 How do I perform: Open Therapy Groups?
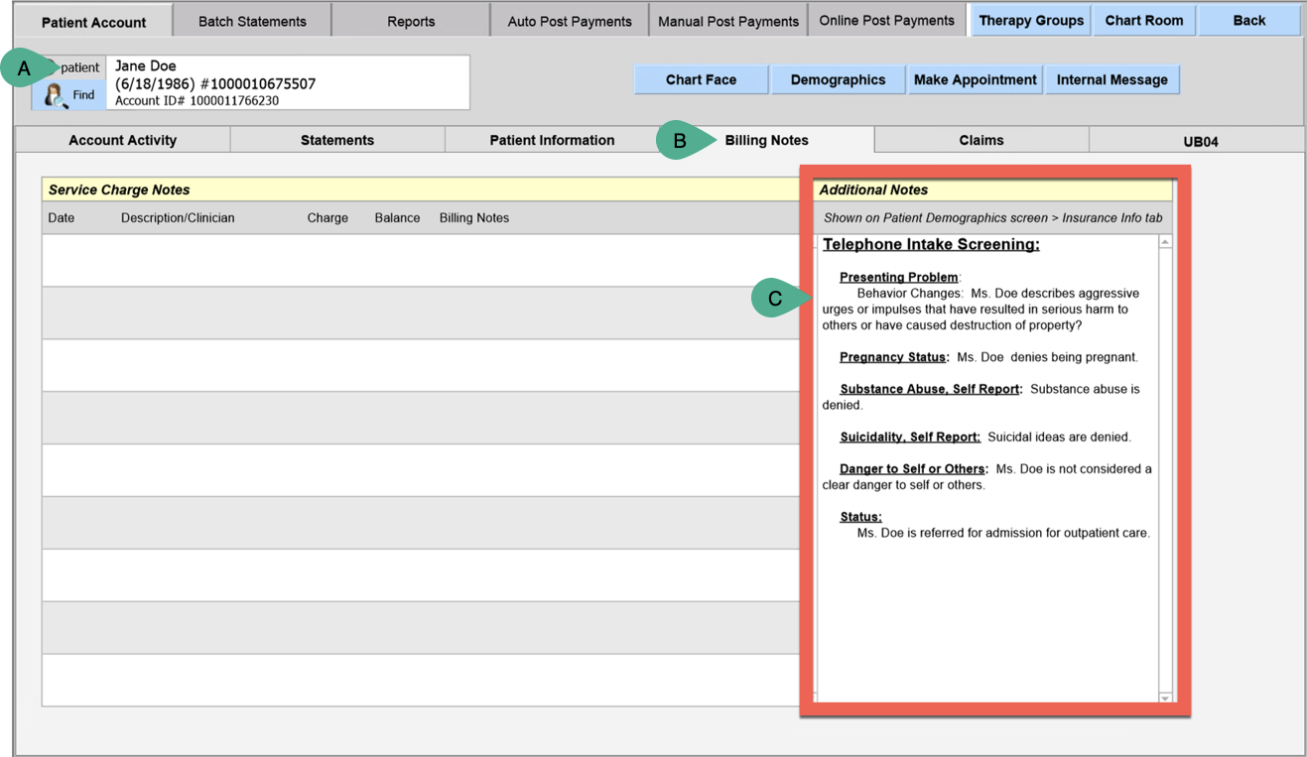coord(1031,20)
